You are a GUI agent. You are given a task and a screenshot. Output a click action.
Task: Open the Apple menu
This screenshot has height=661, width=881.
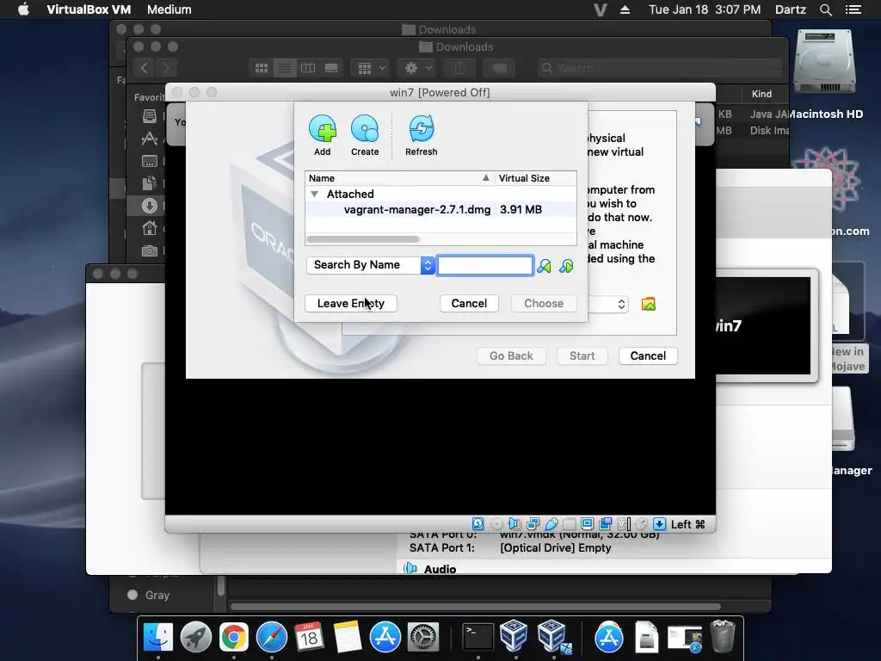(x=23, y=9)
